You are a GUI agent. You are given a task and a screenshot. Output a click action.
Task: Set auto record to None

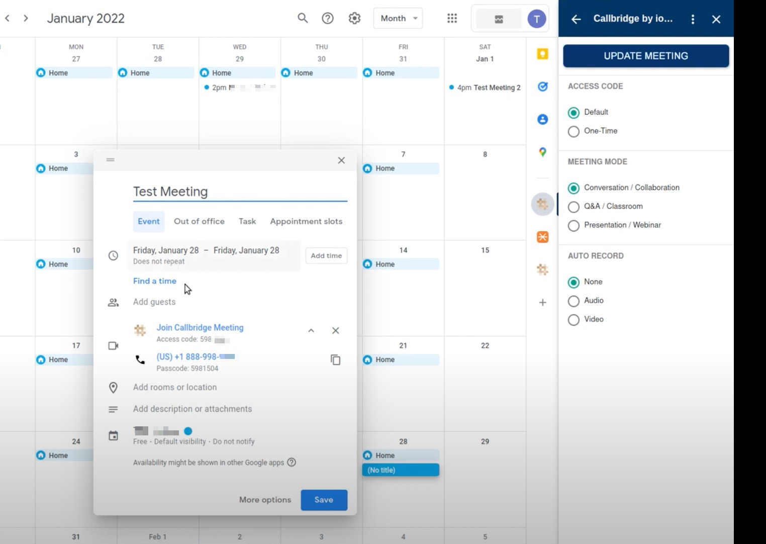click(x=573, y=283)
